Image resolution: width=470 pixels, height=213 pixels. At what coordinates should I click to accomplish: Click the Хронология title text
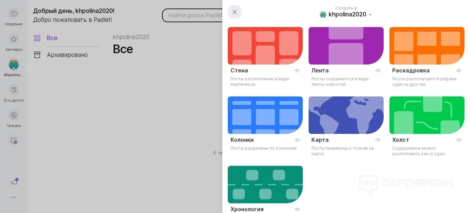[x=247, y=209]
